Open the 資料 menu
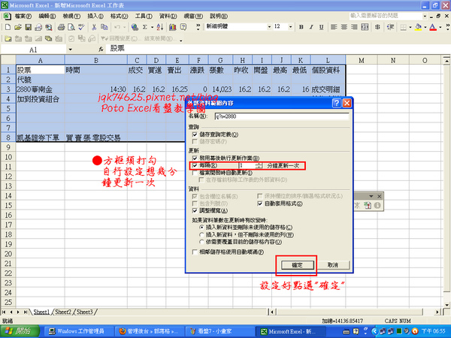 168,16
